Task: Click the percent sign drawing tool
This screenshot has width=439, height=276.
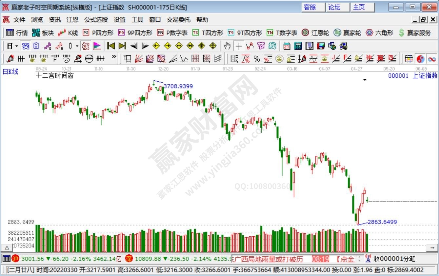Action: coord(257,59)
